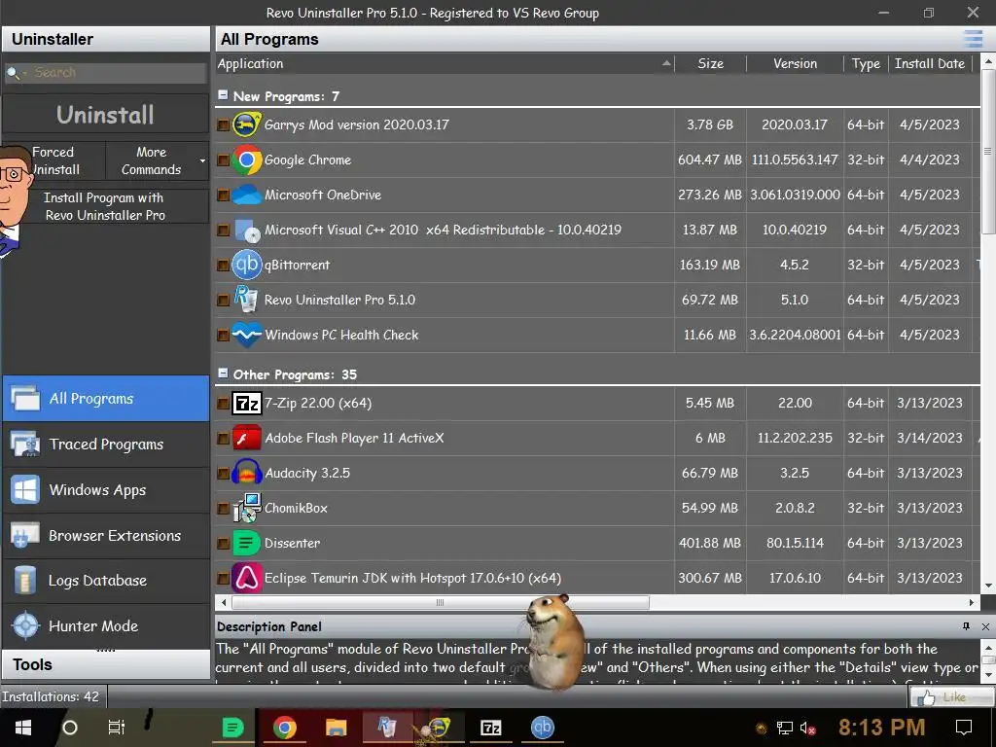Click the Audacity 3.2.5 headphones icon
This screenshot has height=747, width=996.
246,473
